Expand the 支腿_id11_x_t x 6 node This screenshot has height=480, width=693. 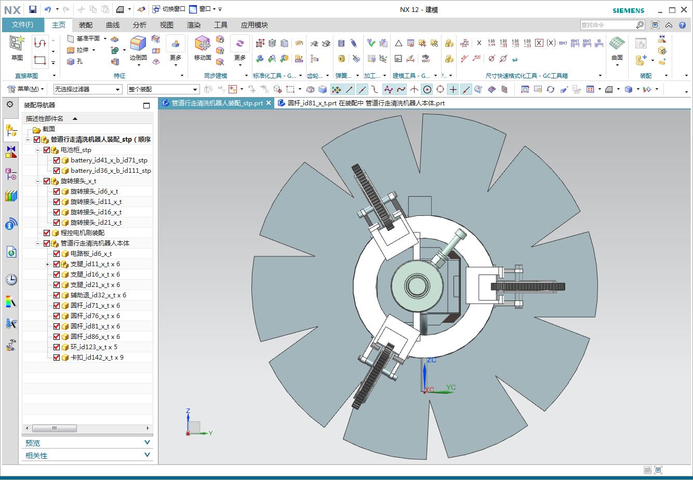(48, 264)
